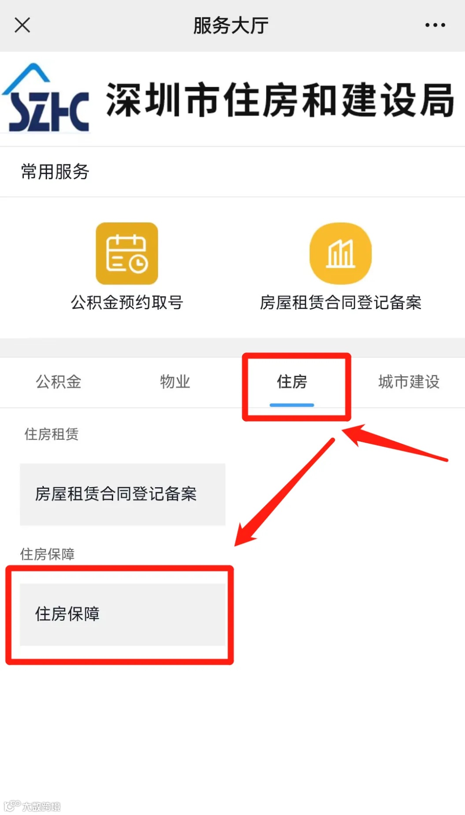Open 房屋租赁合同登记备案 under 住房租赁 section
Image resolution: width=465 pixels, height=815 pixels.
(122, 494)
